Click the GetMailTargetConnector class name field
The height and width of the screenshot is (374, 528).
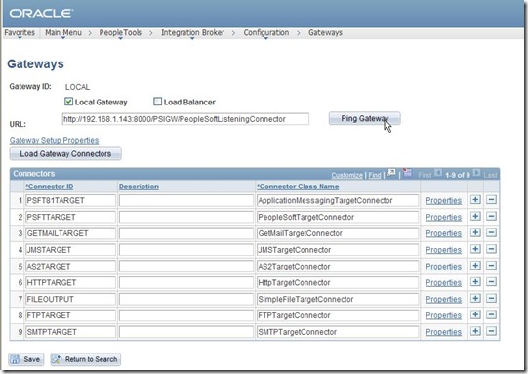click(338, 233)
